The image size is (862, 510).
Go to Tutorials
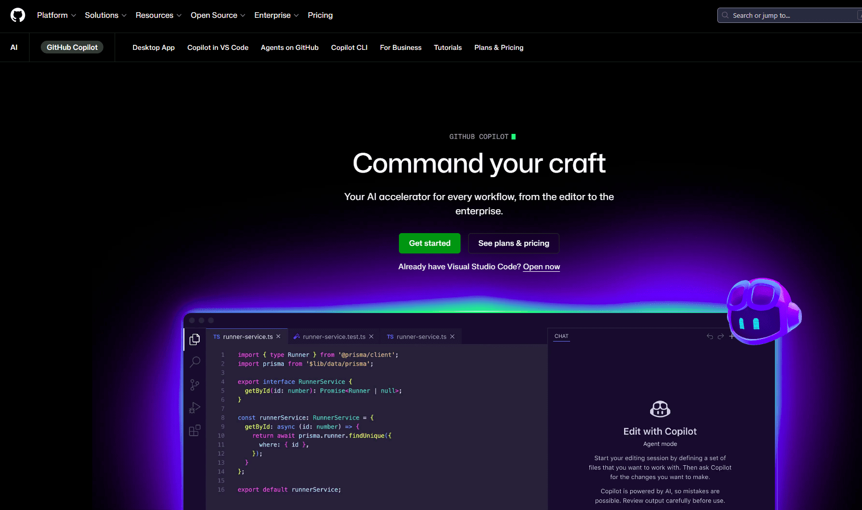[447, 47]
